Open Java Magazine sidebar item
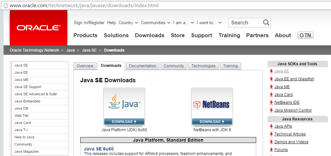The width and height of the screenshot is (331, 156). click(x=40, y=151)
